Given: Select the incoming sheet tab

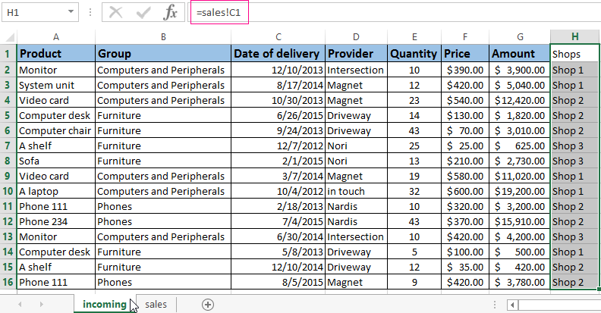Looking at the screenshot, I should point(104,304).
